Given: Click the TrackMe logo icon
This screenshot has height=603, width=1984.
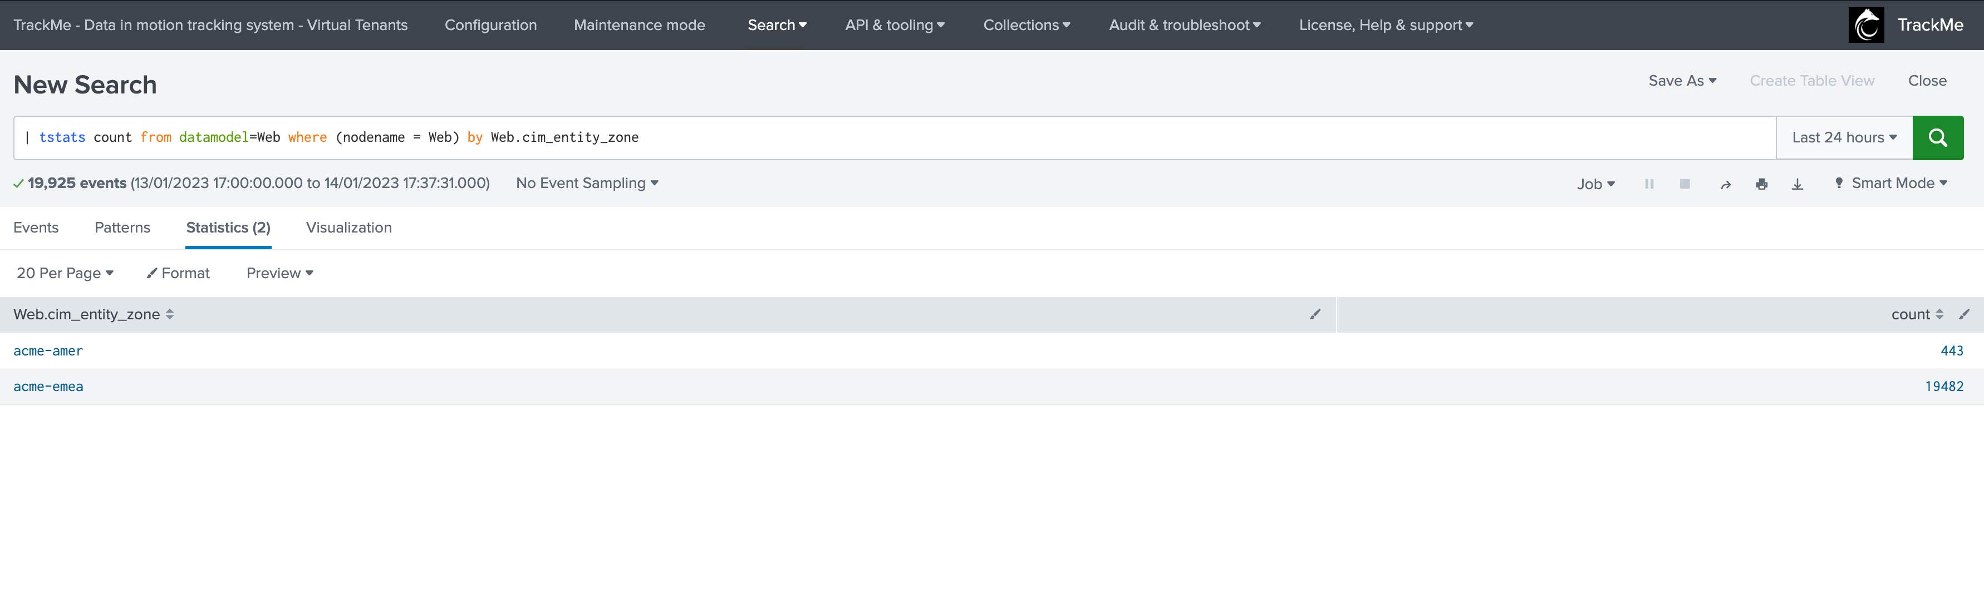Looking at the screenshot, I should tap(1865, 26).
